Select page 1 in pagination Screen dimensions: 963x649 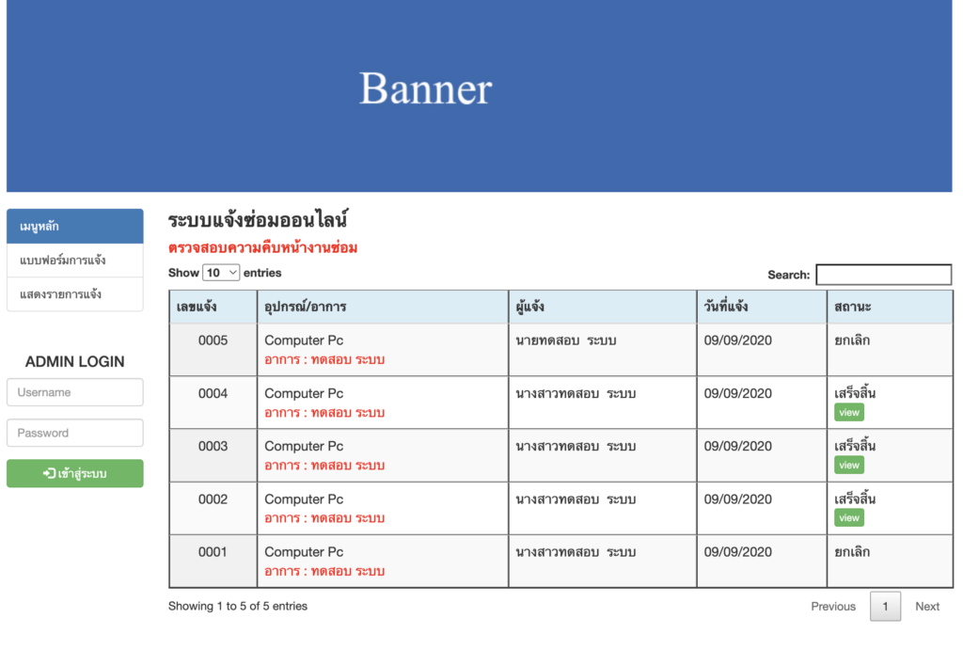pos(885,607)
